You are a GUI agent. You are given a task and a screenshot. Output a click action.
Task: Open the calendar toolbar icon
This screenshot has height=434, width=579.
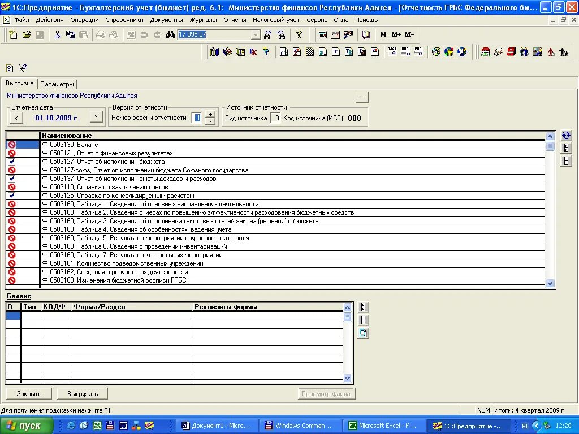[x=335, y=34]
